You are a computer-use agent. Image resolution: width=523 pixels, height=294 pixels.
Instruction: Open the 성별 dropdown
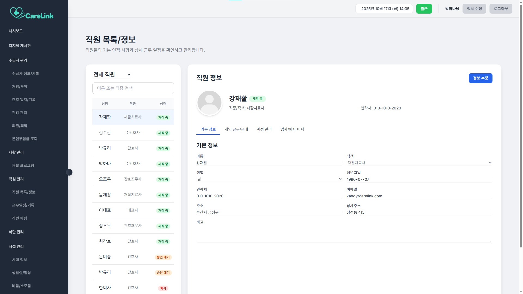click(x=269, y=179)
